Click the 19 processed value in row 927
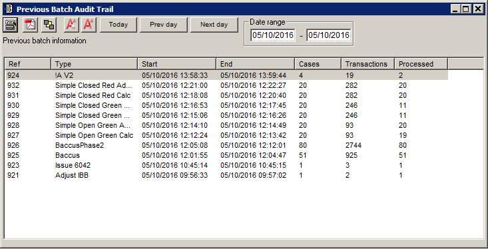The image size is (488, 249). point(403,135)
